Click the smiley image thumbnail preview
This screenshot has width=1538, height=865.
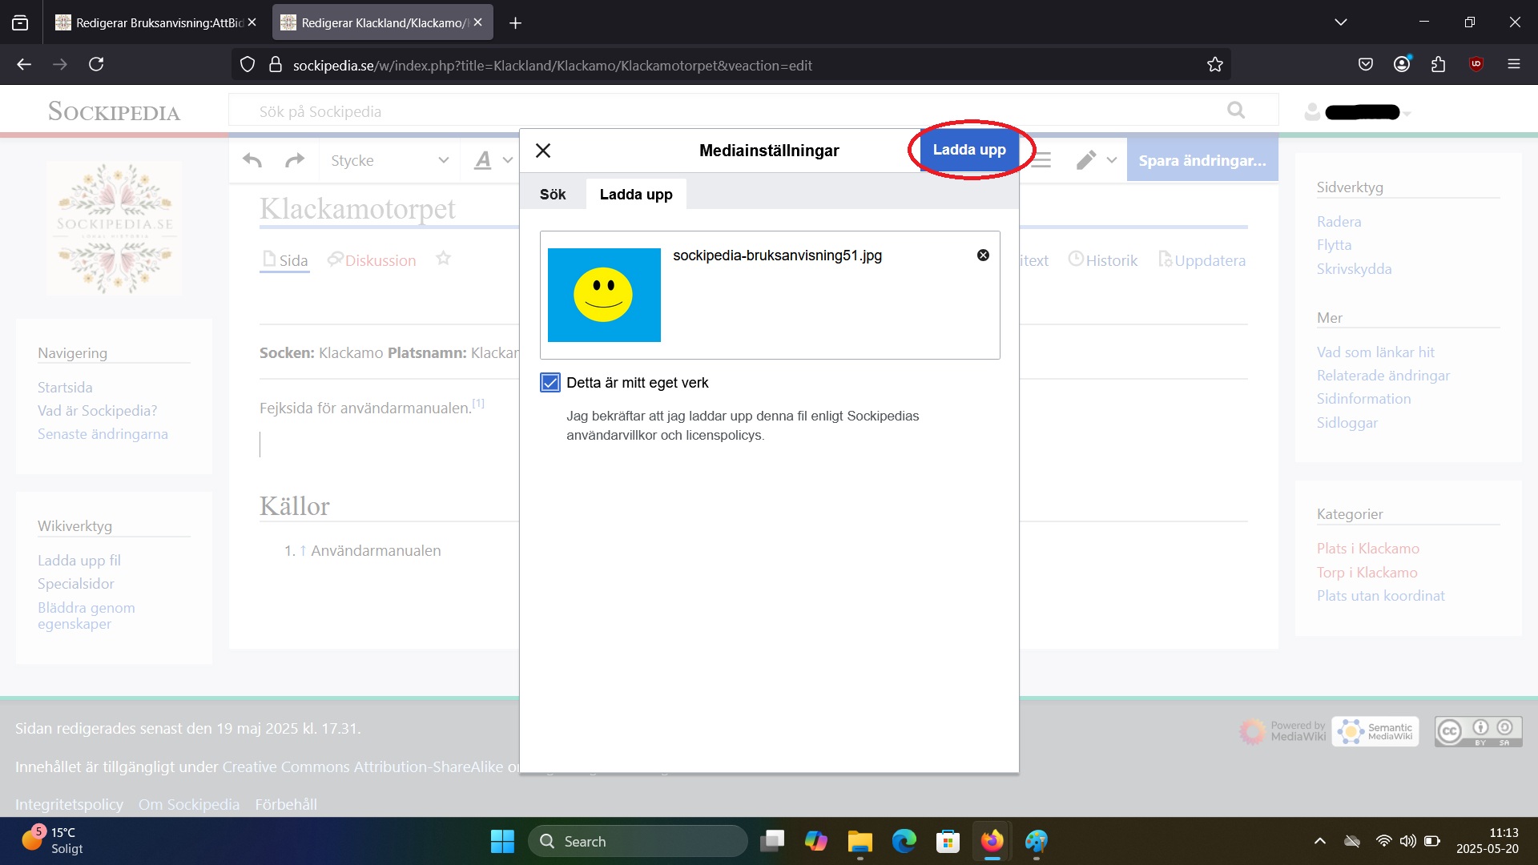604,295
